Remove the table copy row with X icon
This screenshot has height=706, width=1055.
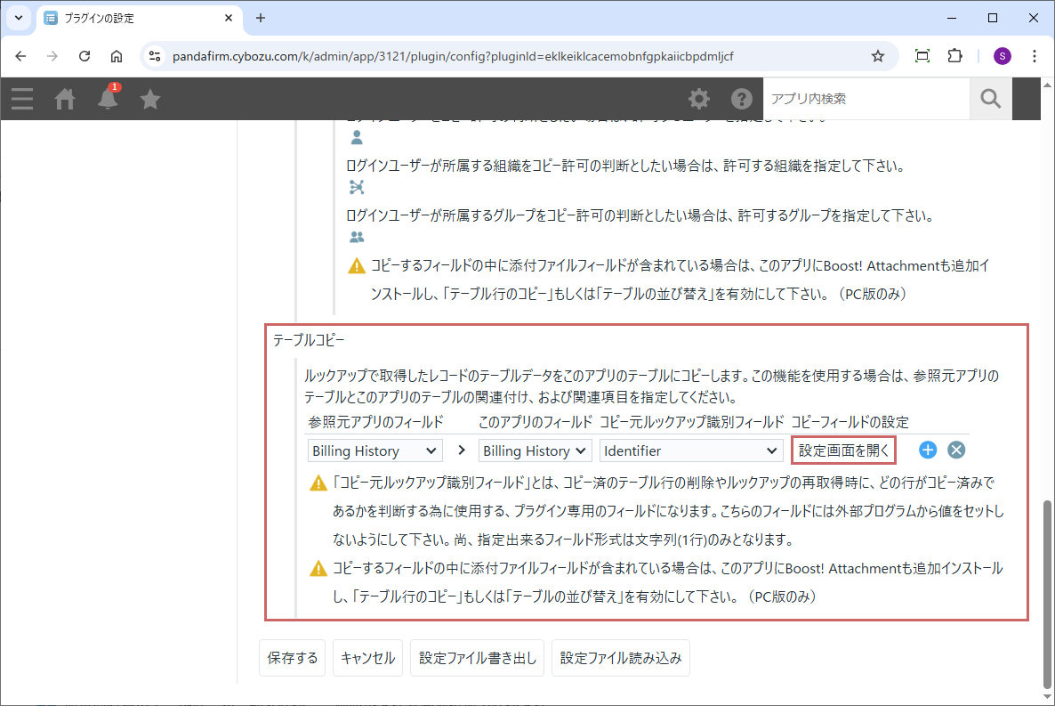tap(956, 450)
